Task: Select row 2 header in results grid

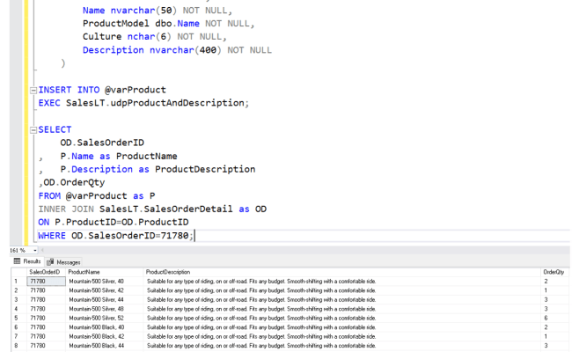Action: 19,290
